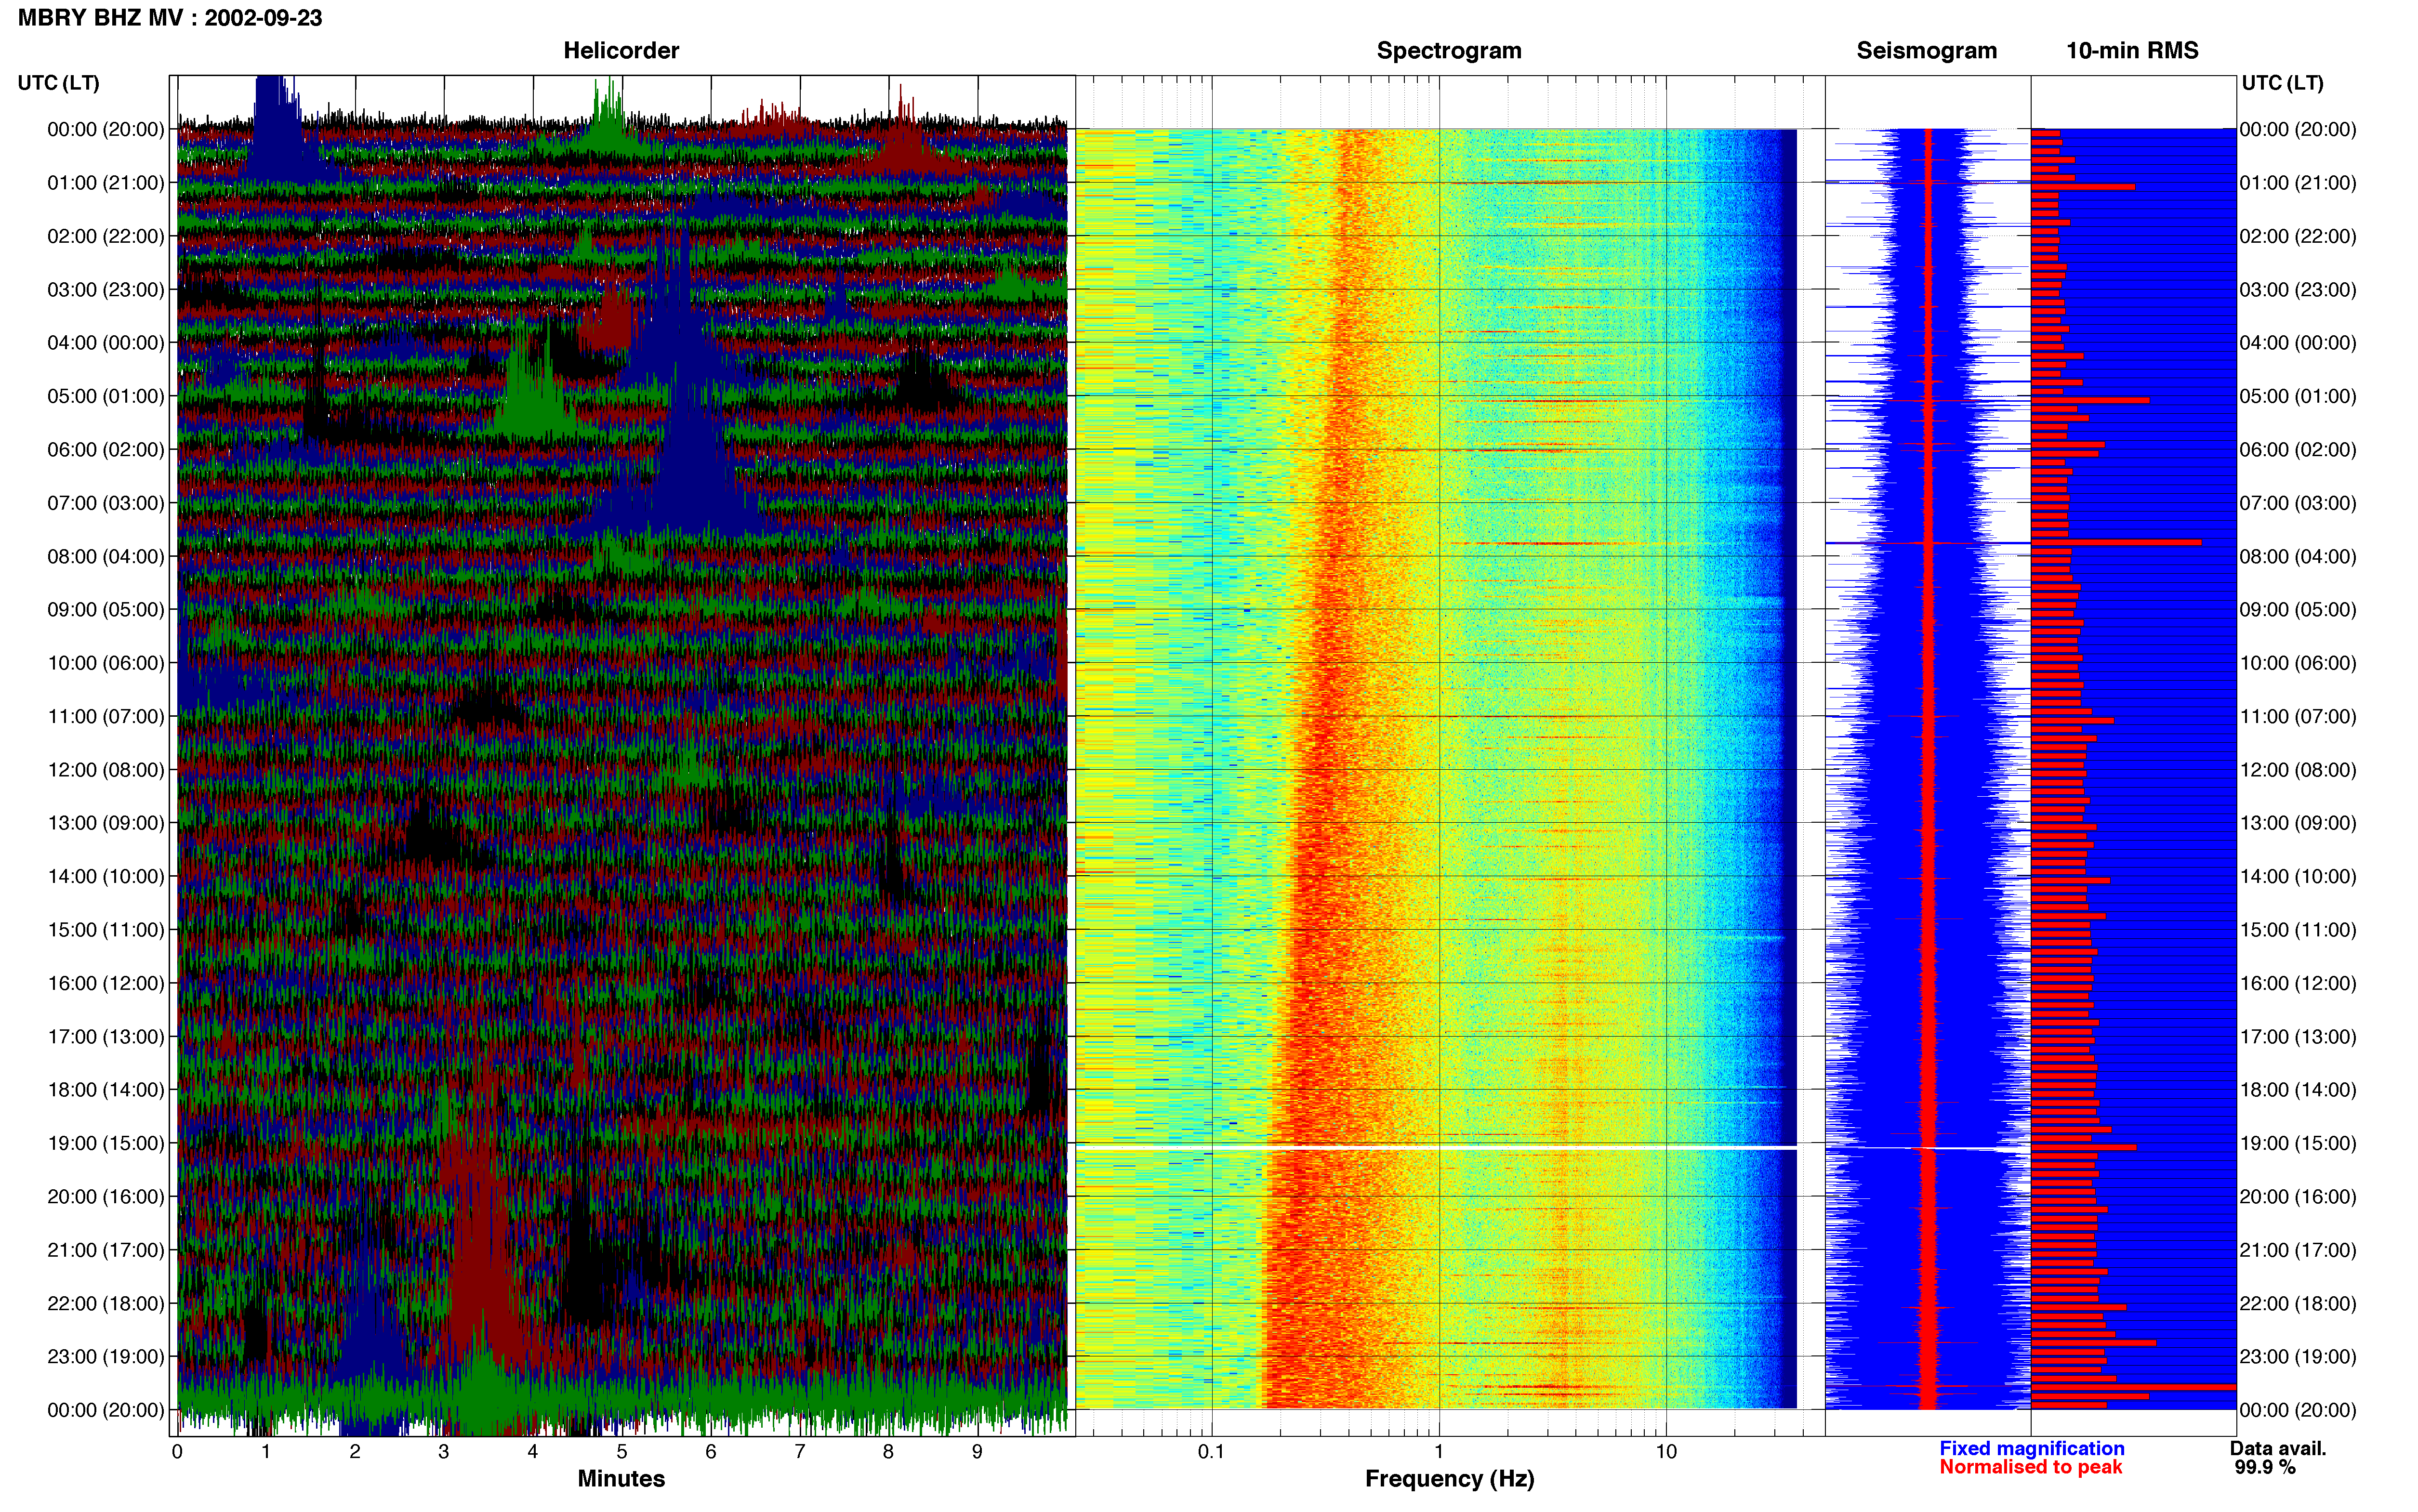This screenshot has height=1512, width=2418.
Task: Click '17:00 (13:00)' on the right time axis
Action: coord(2298,1037)
